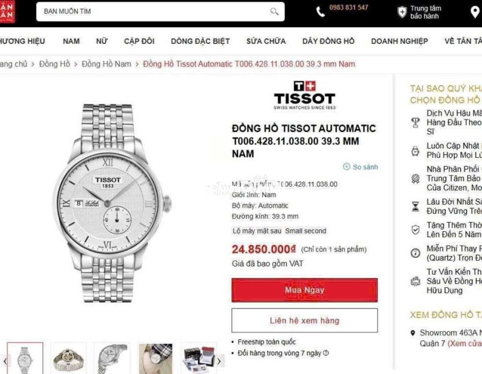Open the NAM menu item
This screenshot has width=482, height=374.
click(71, 41)
